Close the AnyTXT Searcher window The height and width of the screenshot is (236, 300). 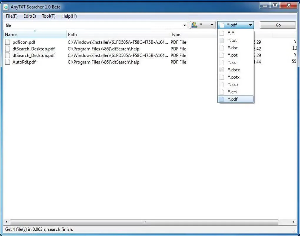(289, 6)
